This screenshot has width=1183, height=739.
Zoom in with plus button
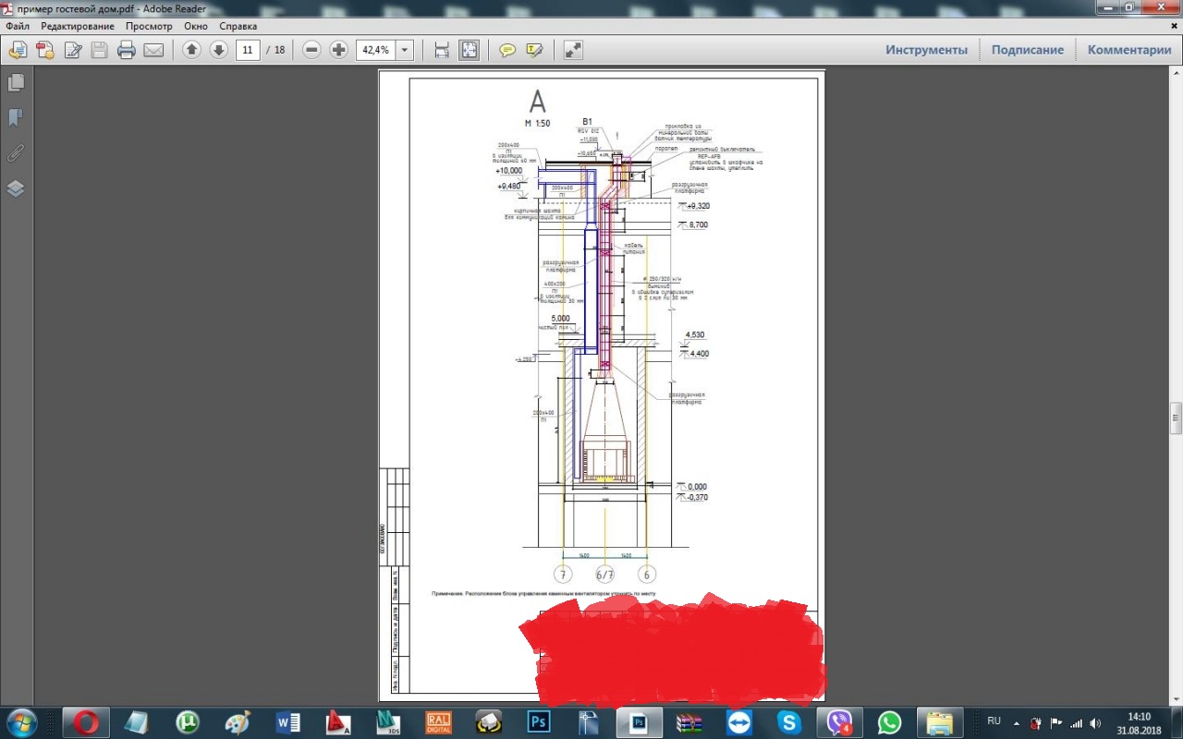click(339, 50)
